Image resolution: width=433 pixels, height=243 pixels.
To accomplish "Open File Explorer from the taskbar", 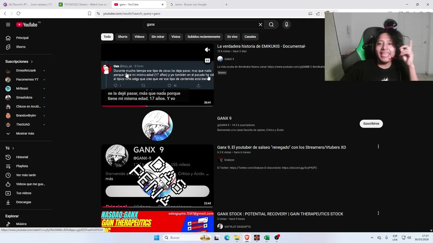I will tap(237, 238).
